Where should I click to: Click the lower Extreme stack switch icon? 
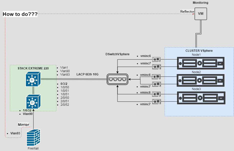[33, 101]
